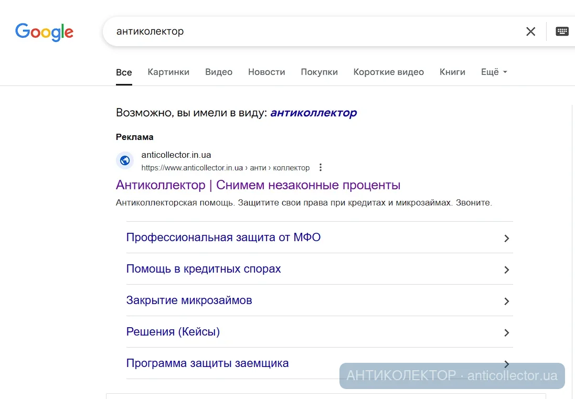This screenshot has width=575, height=399.
Task: Select the Покупки tab
Action: [x=319, y=72]
